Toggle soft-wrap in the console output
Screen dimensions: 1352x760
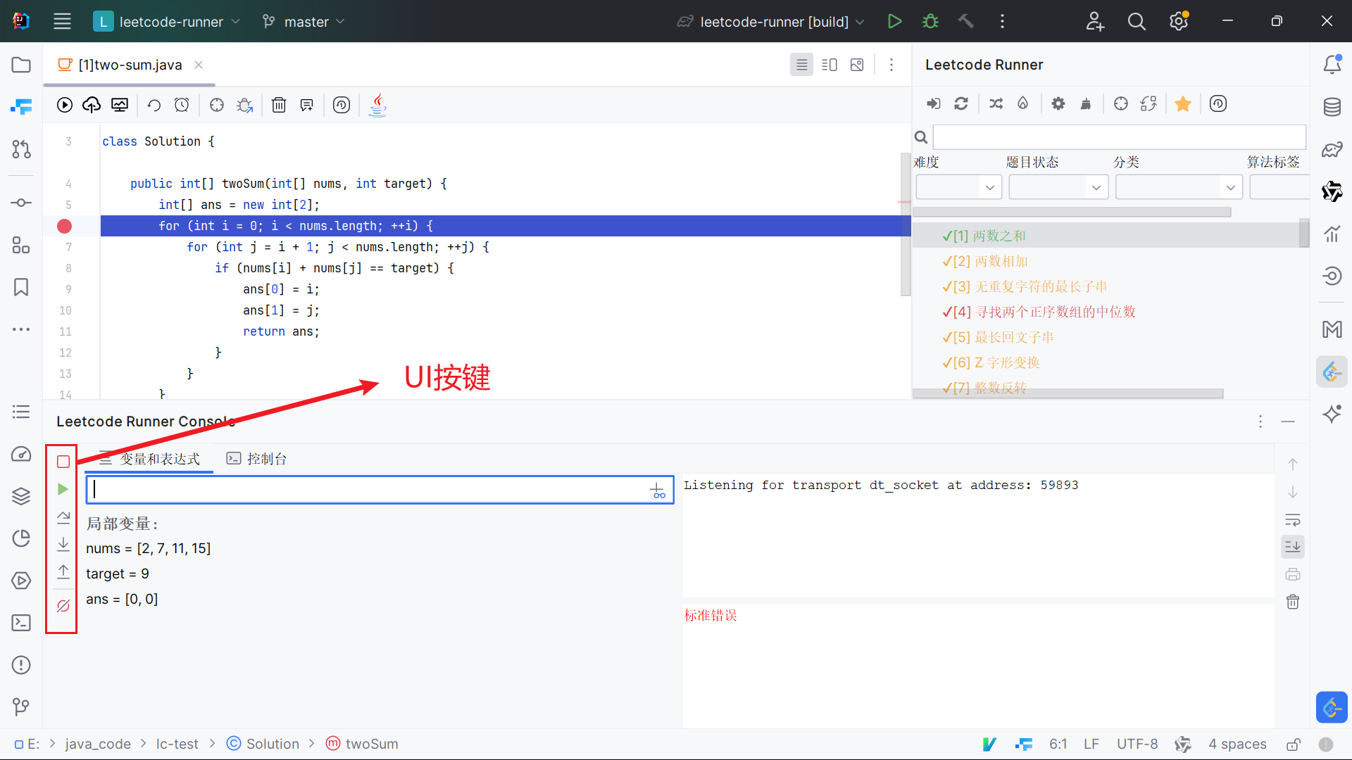tap(1293, 520)
